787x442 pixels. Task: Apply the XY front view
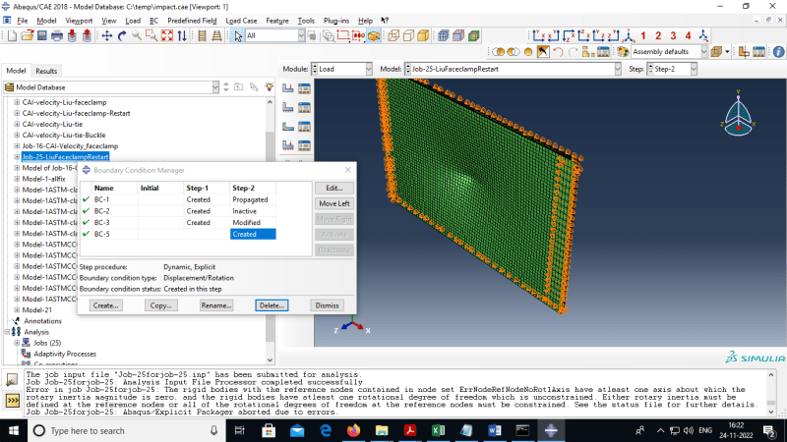coord(538,35)
